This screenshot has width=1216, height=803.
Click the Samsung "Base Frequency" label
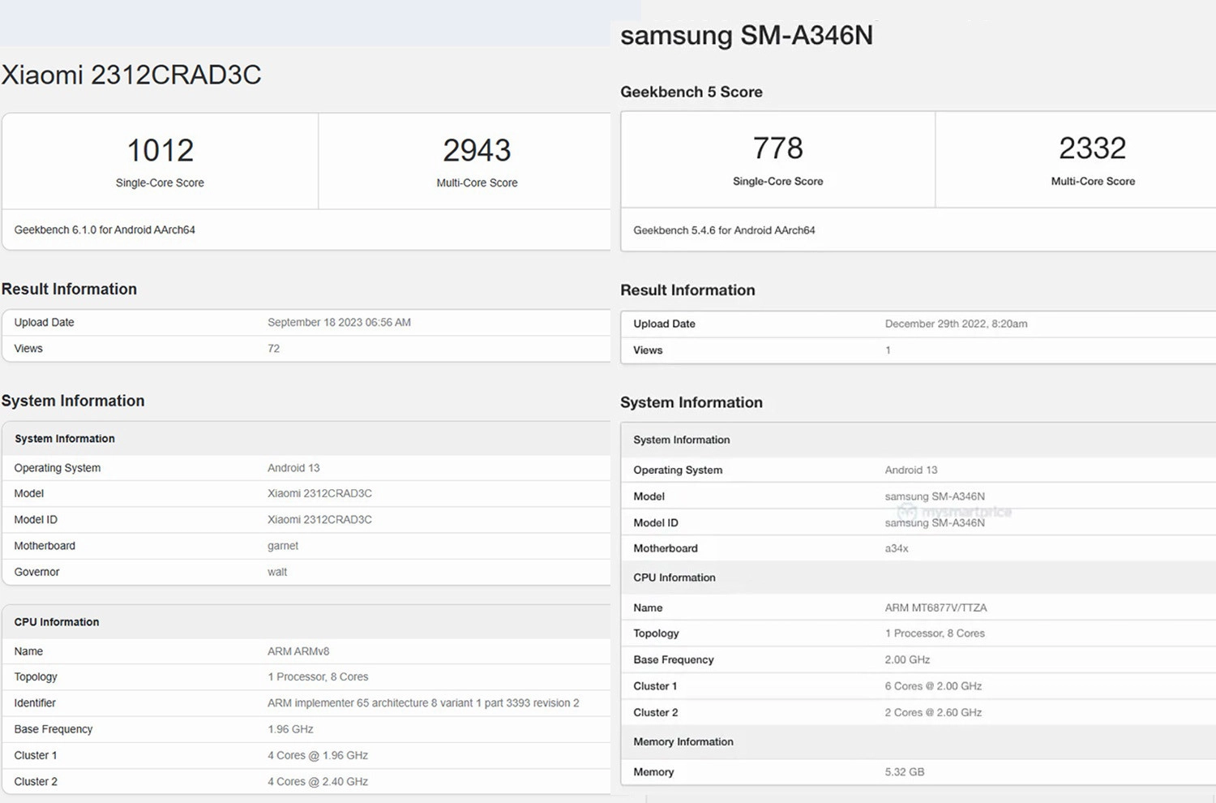[x=674, y=660]
